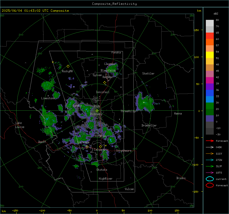The width and height of the screenshot is (229, 214).
Task: Click the Sundre town label
Action: click(77, 106)
